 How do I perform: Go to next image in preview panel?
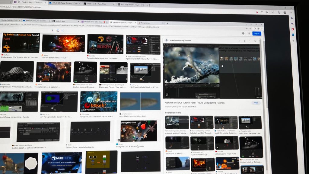pyautogui.click(x=244, y=41)
